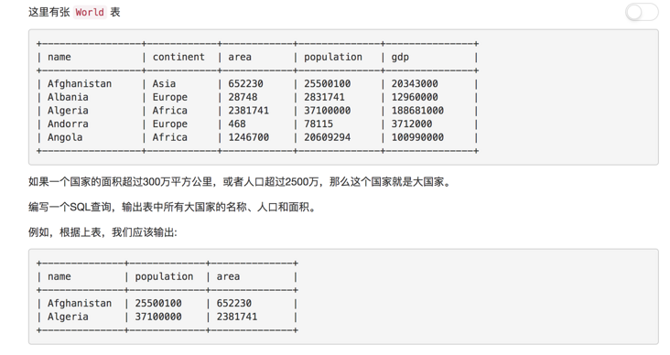Select Afghanistan row in the output table
This screenshot has width=670, height=355.
[x=167, y=304]
